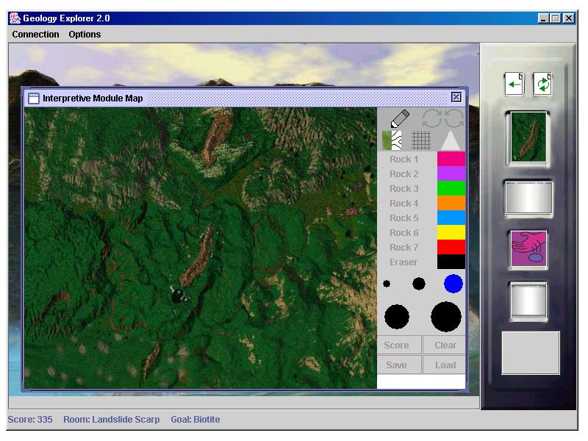This screenshot has height=441, width=588.
Task: Select the blue medium brush size
Action: 453,284
